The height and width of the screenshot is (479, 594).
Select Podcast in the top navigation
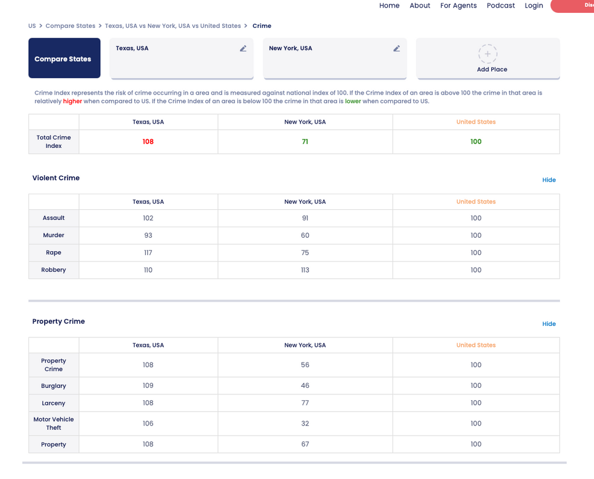pos(501,6)
